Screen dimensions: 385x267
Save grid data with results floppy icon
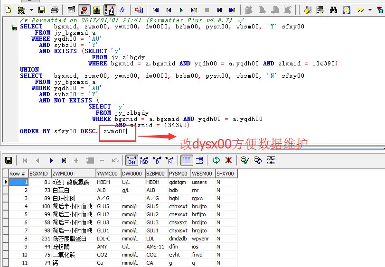tap(9, 161)
